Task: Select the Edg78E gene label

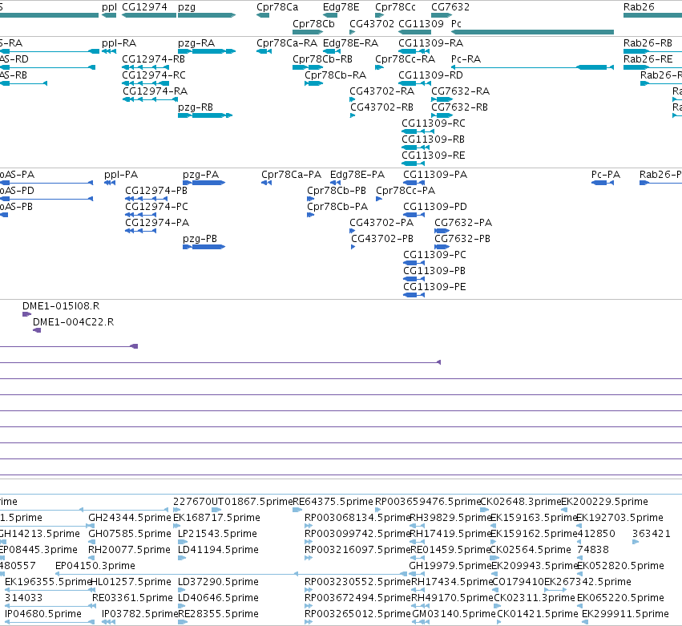Action: (341, 7)
